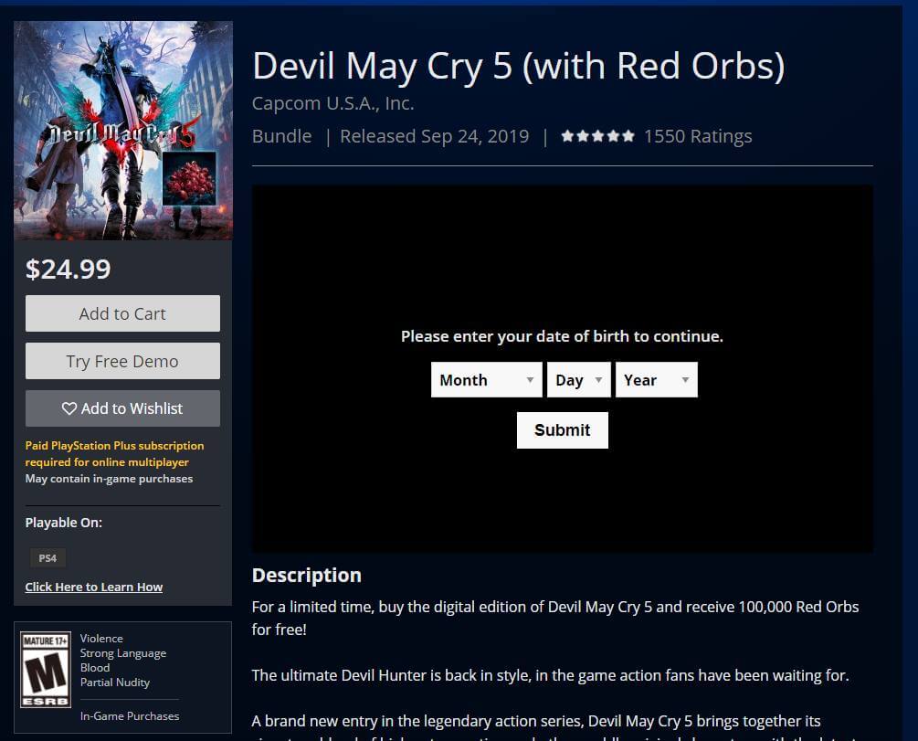Add the game to Wishlist
This screenshot has height=741, width=918.
[123, 408]
